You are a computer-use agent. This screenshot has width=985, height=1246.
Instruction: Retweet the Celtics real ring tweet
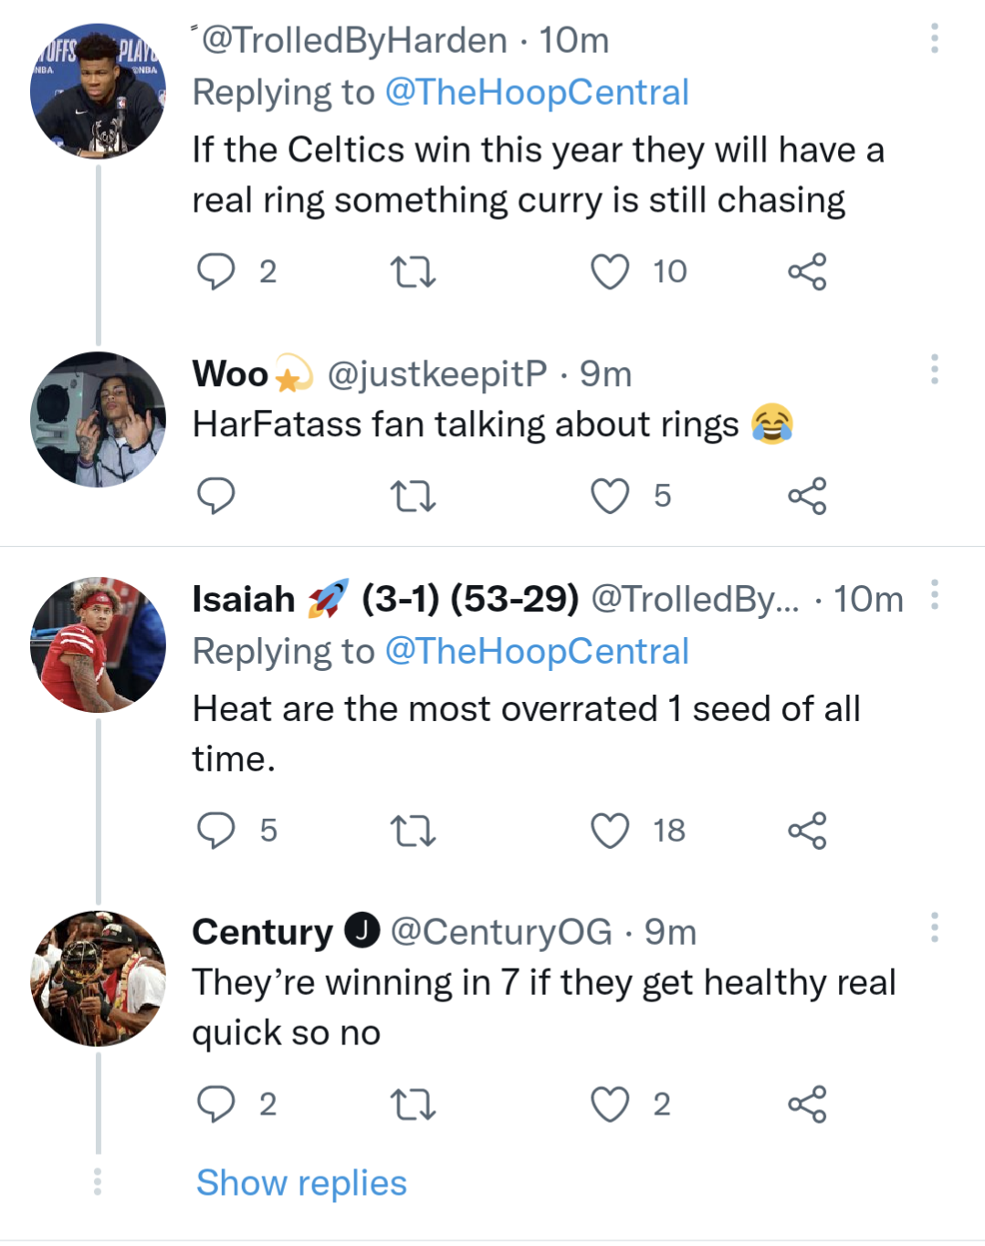point(413,271)
